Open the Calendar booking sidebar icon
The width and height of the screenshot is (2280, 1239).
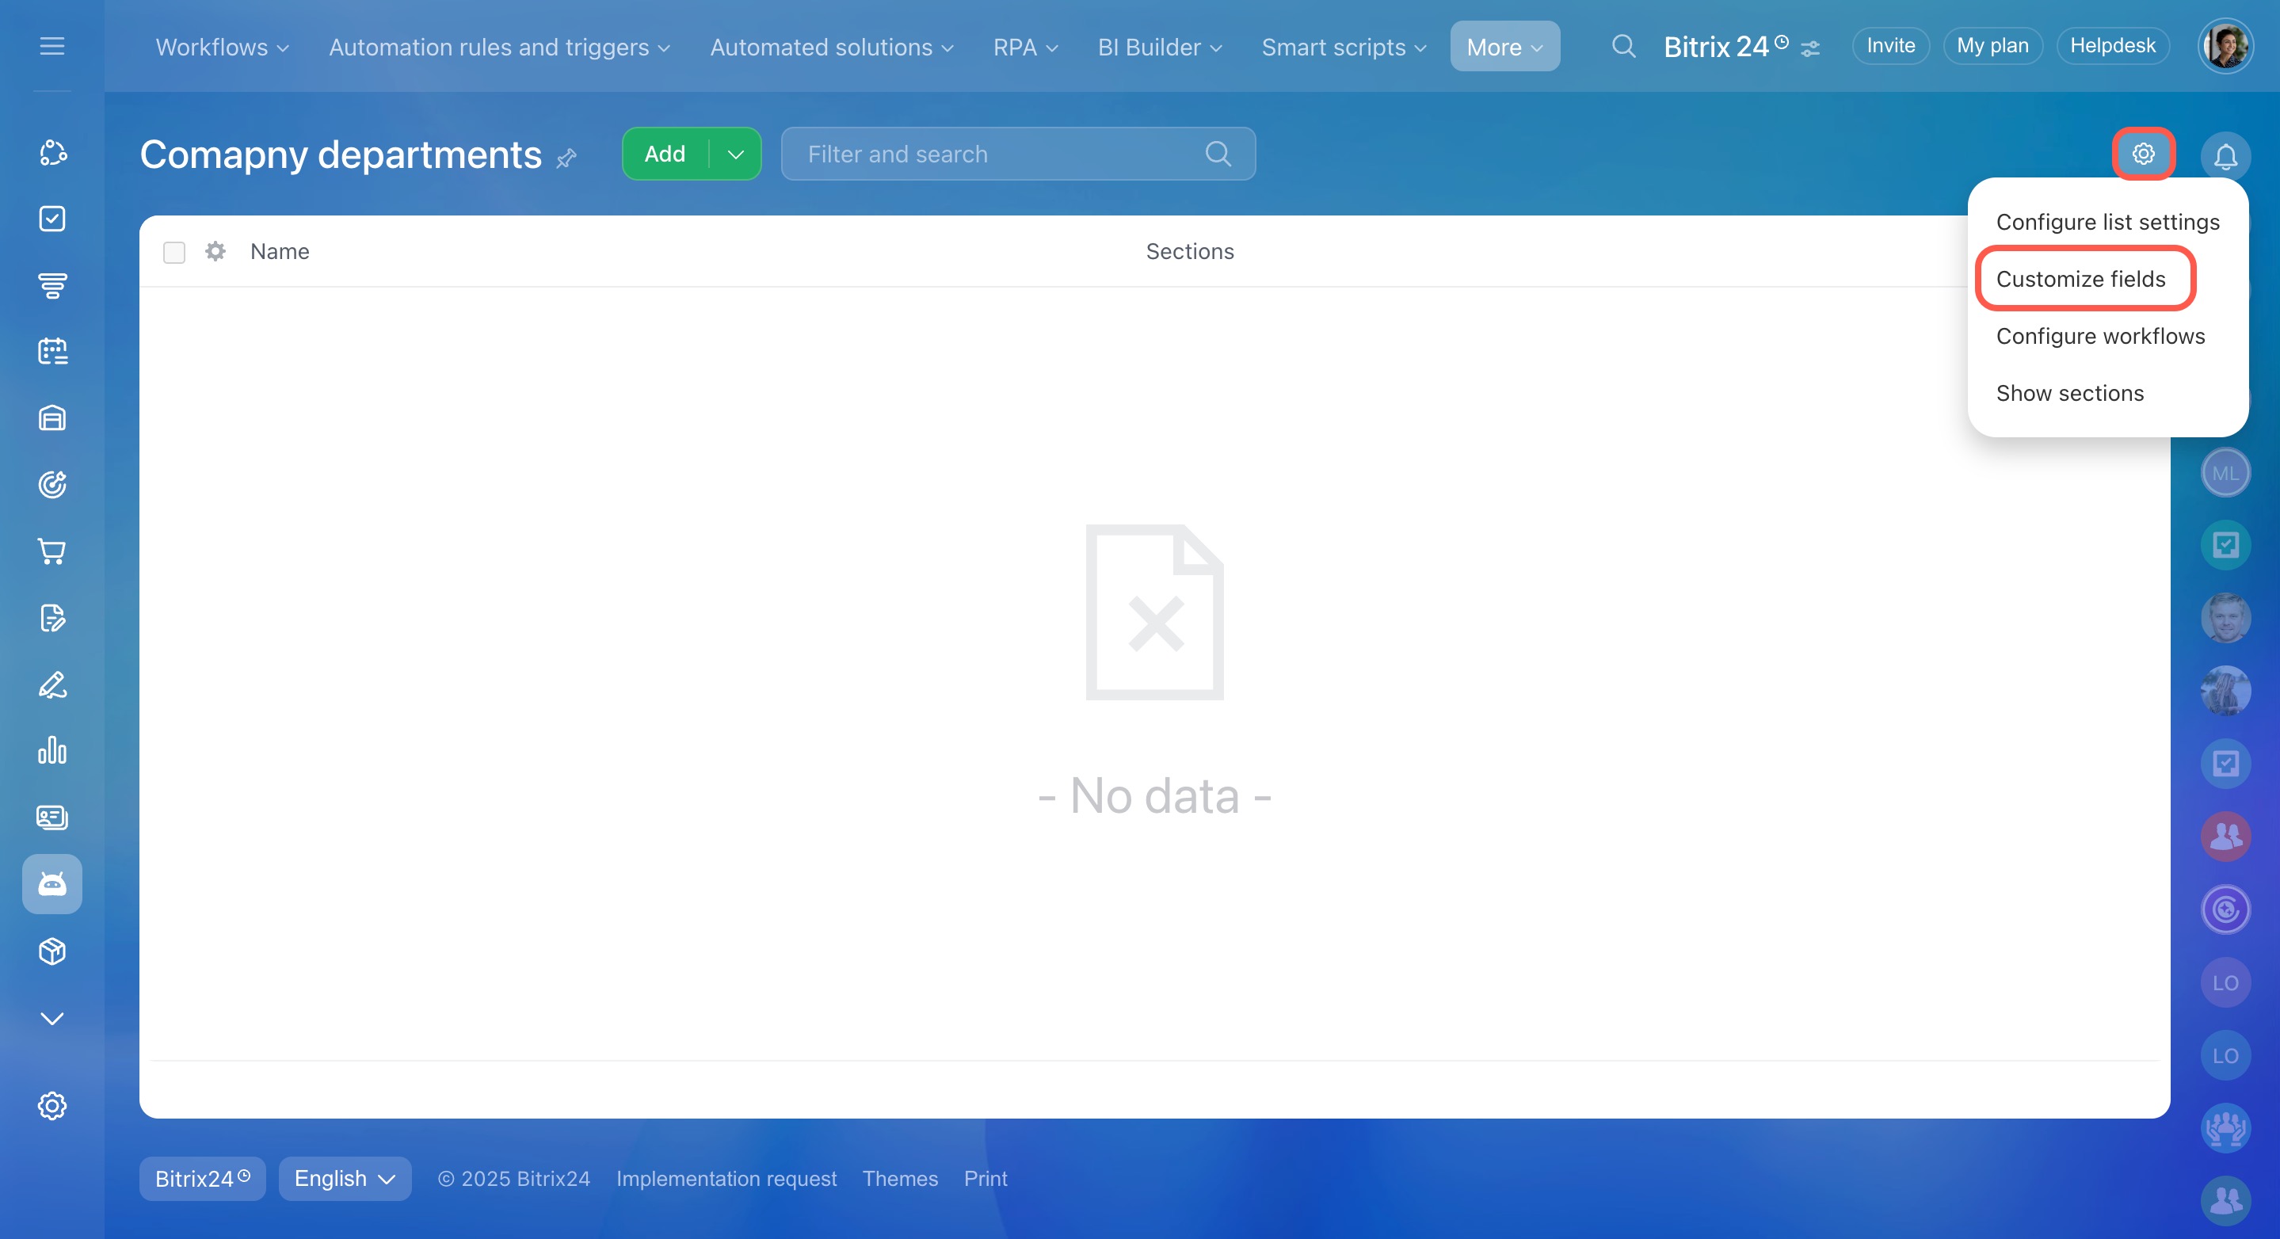52,352
